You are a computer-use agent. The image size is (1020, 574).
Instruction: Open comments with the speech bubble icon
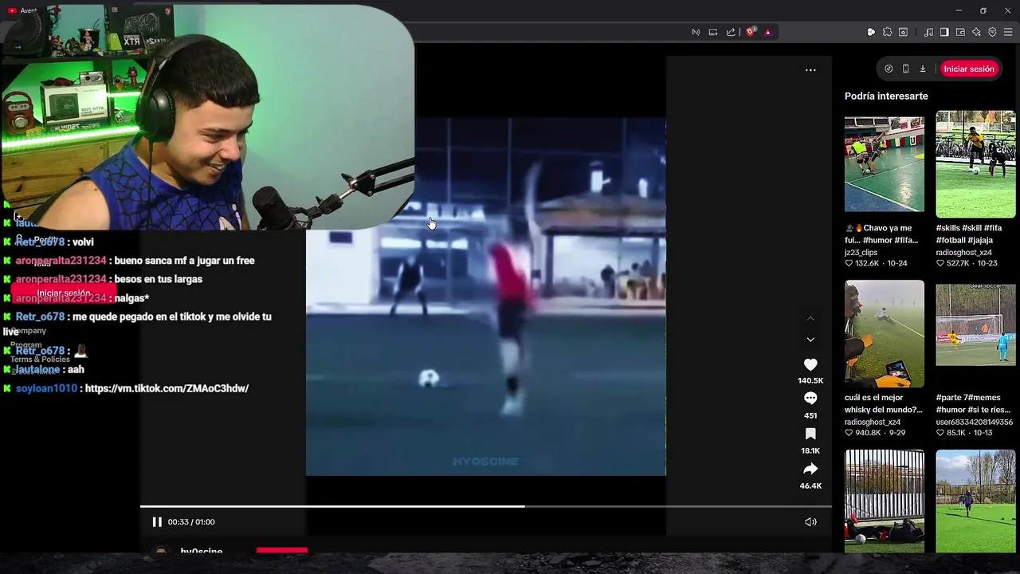point(810,398)
